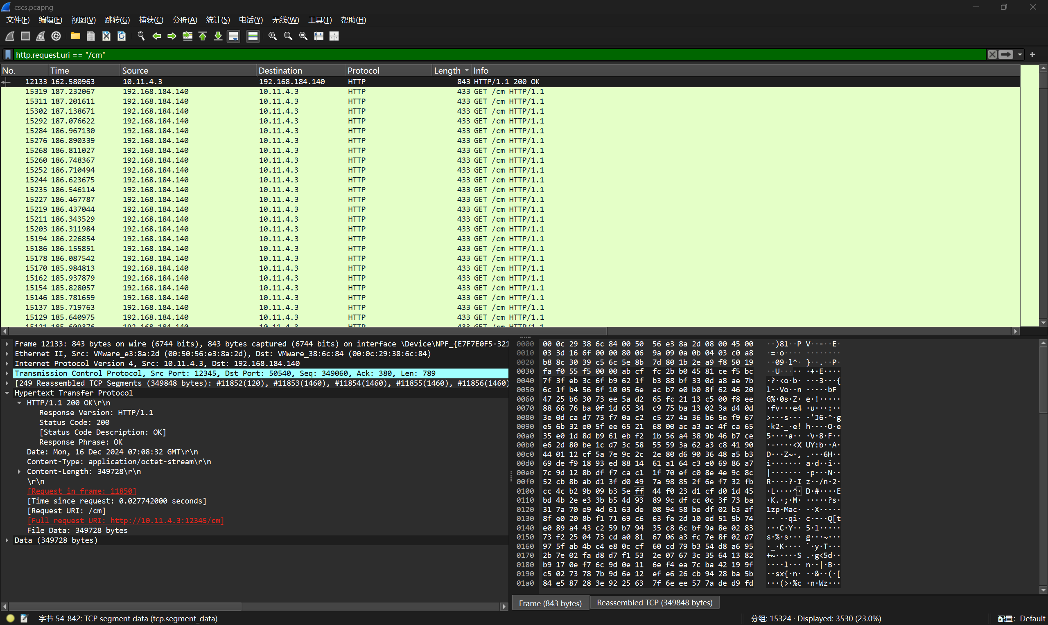The width and height of the screenshot is (1048, 625).
Task: Open the 工具(T) menu
Action: [320, 20]
